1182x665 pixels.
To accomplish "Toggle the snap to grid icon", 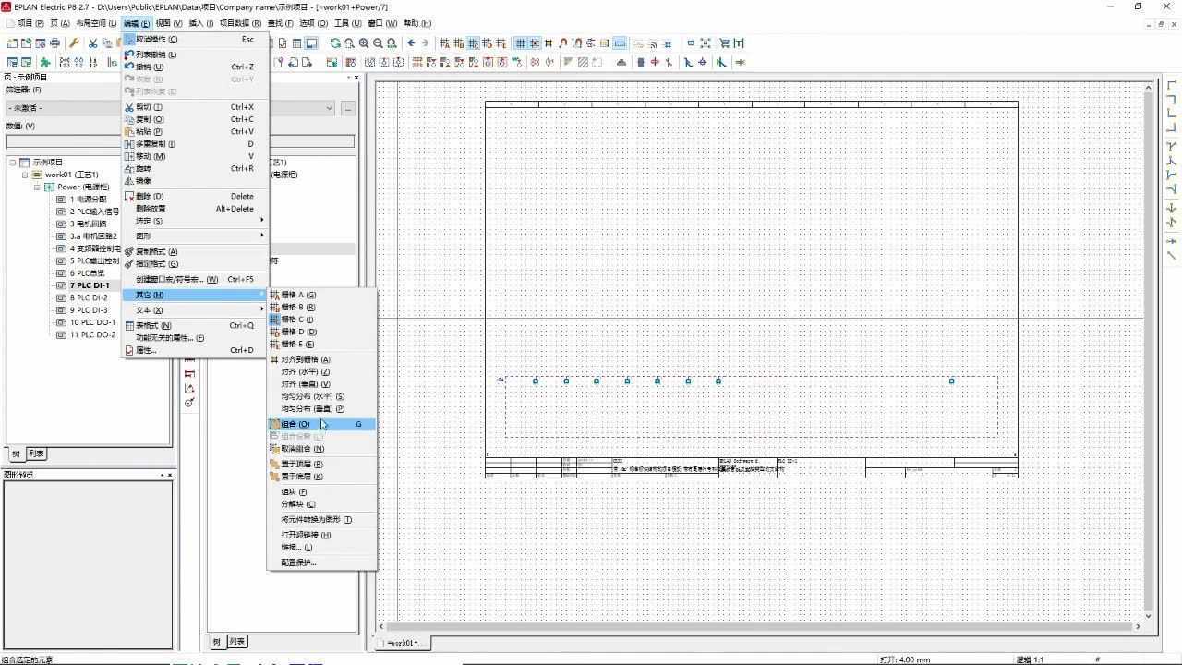I will point(535,42).
